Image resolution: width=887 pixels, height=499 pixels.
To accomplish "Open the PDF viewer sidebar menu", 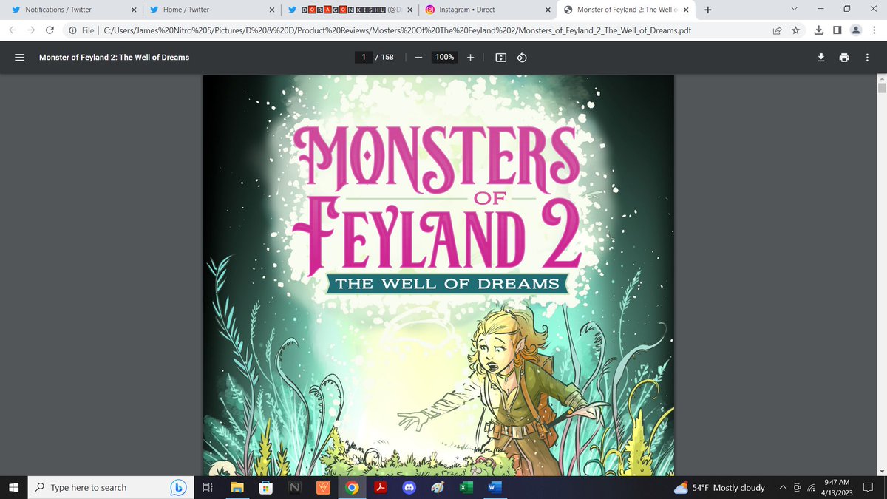I will point(20,58).
